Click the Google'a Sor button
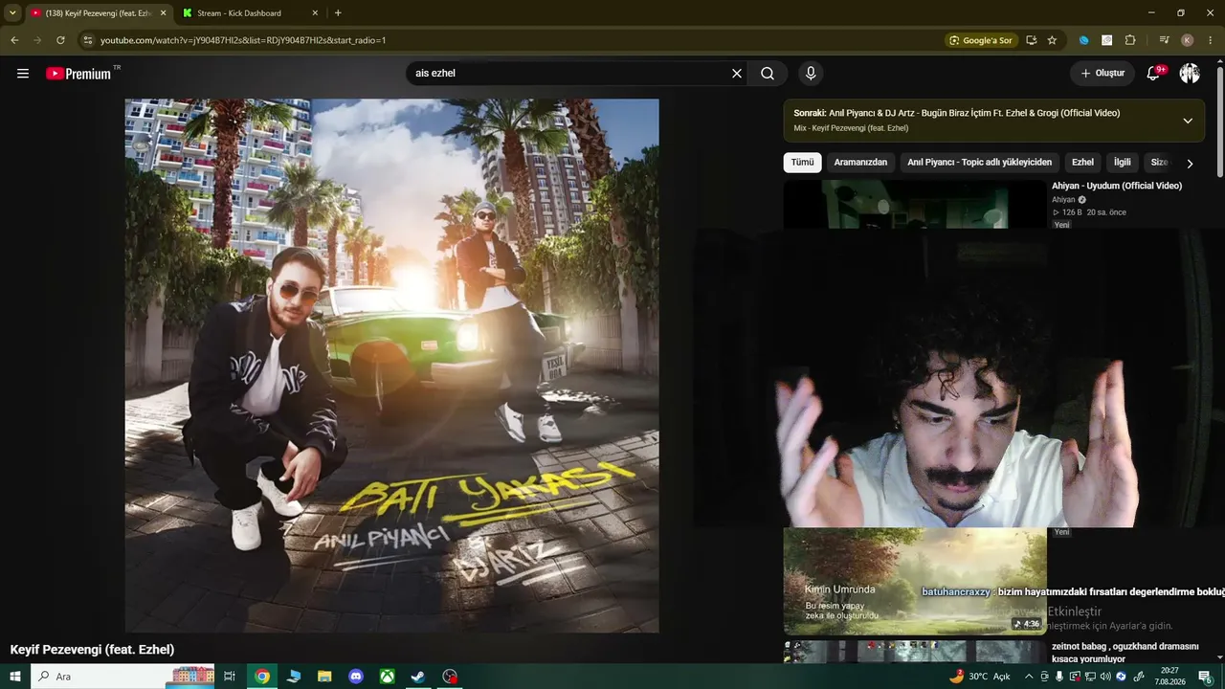The width and height of the screenshot is (1225, 689). [x=980, y=40]
